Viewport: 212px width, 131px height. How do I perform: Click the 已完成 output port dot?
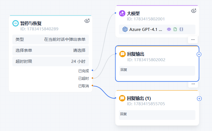click(x=92, y=70)
